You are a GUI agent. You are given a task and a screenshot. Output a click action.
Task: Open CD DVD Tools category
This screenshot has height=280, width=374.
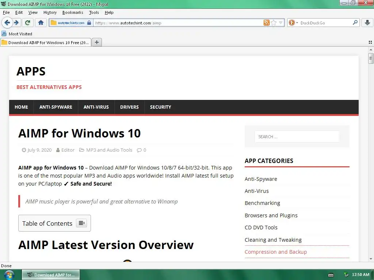click(x=261, y=227)
